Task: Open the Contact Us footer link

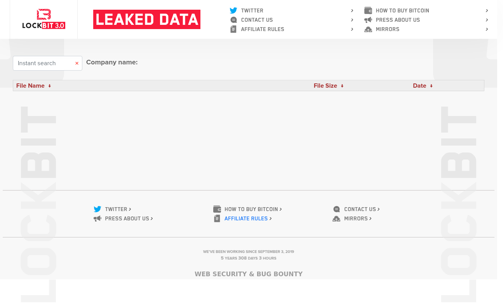Action: 360,209
